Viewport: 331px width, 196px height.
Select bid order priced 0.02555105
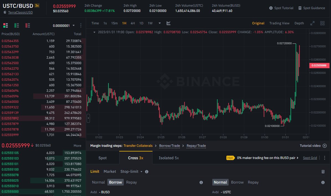43,153
